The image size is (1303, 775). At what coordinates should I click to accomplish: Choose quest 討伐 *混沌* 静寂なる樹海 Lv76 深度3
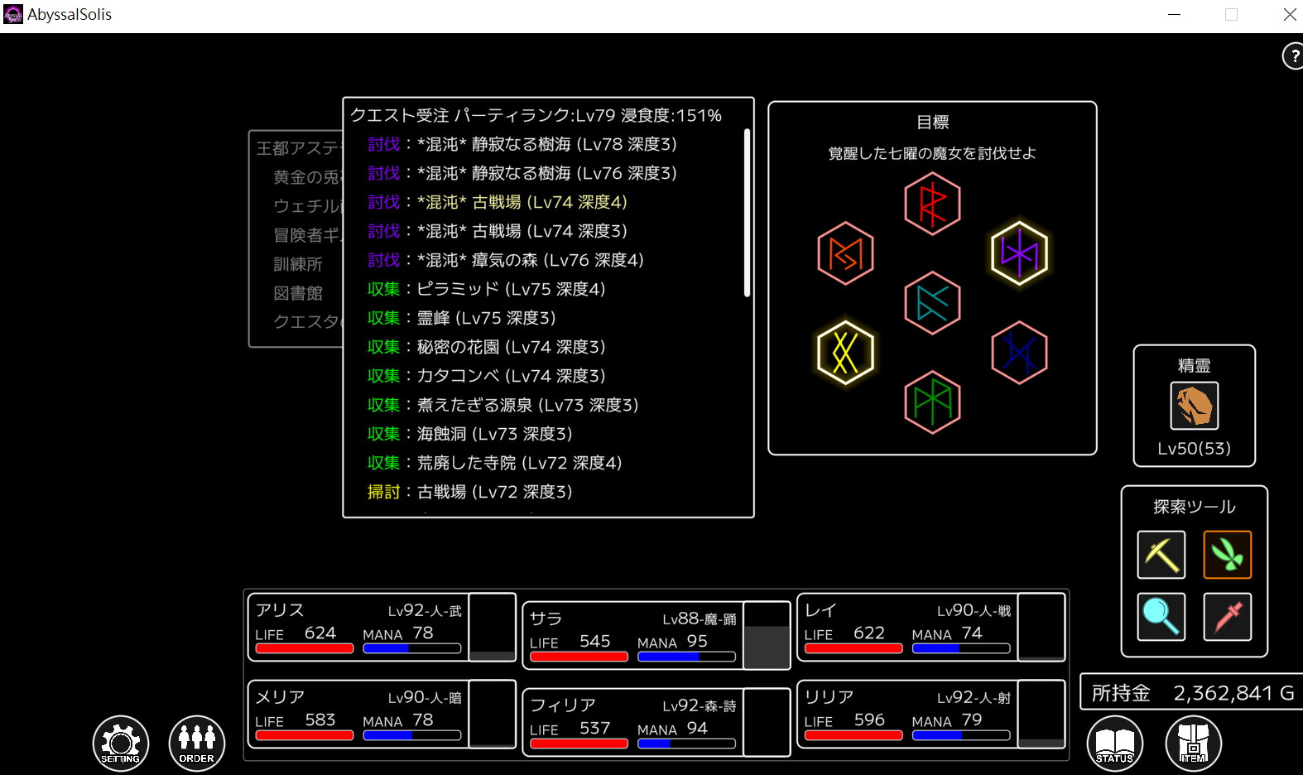pos(522,173)
